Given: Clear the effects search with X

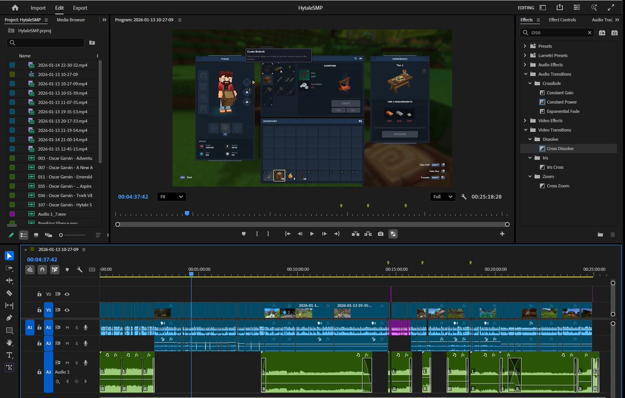Looking at the screenshot, I should point(590,33).
